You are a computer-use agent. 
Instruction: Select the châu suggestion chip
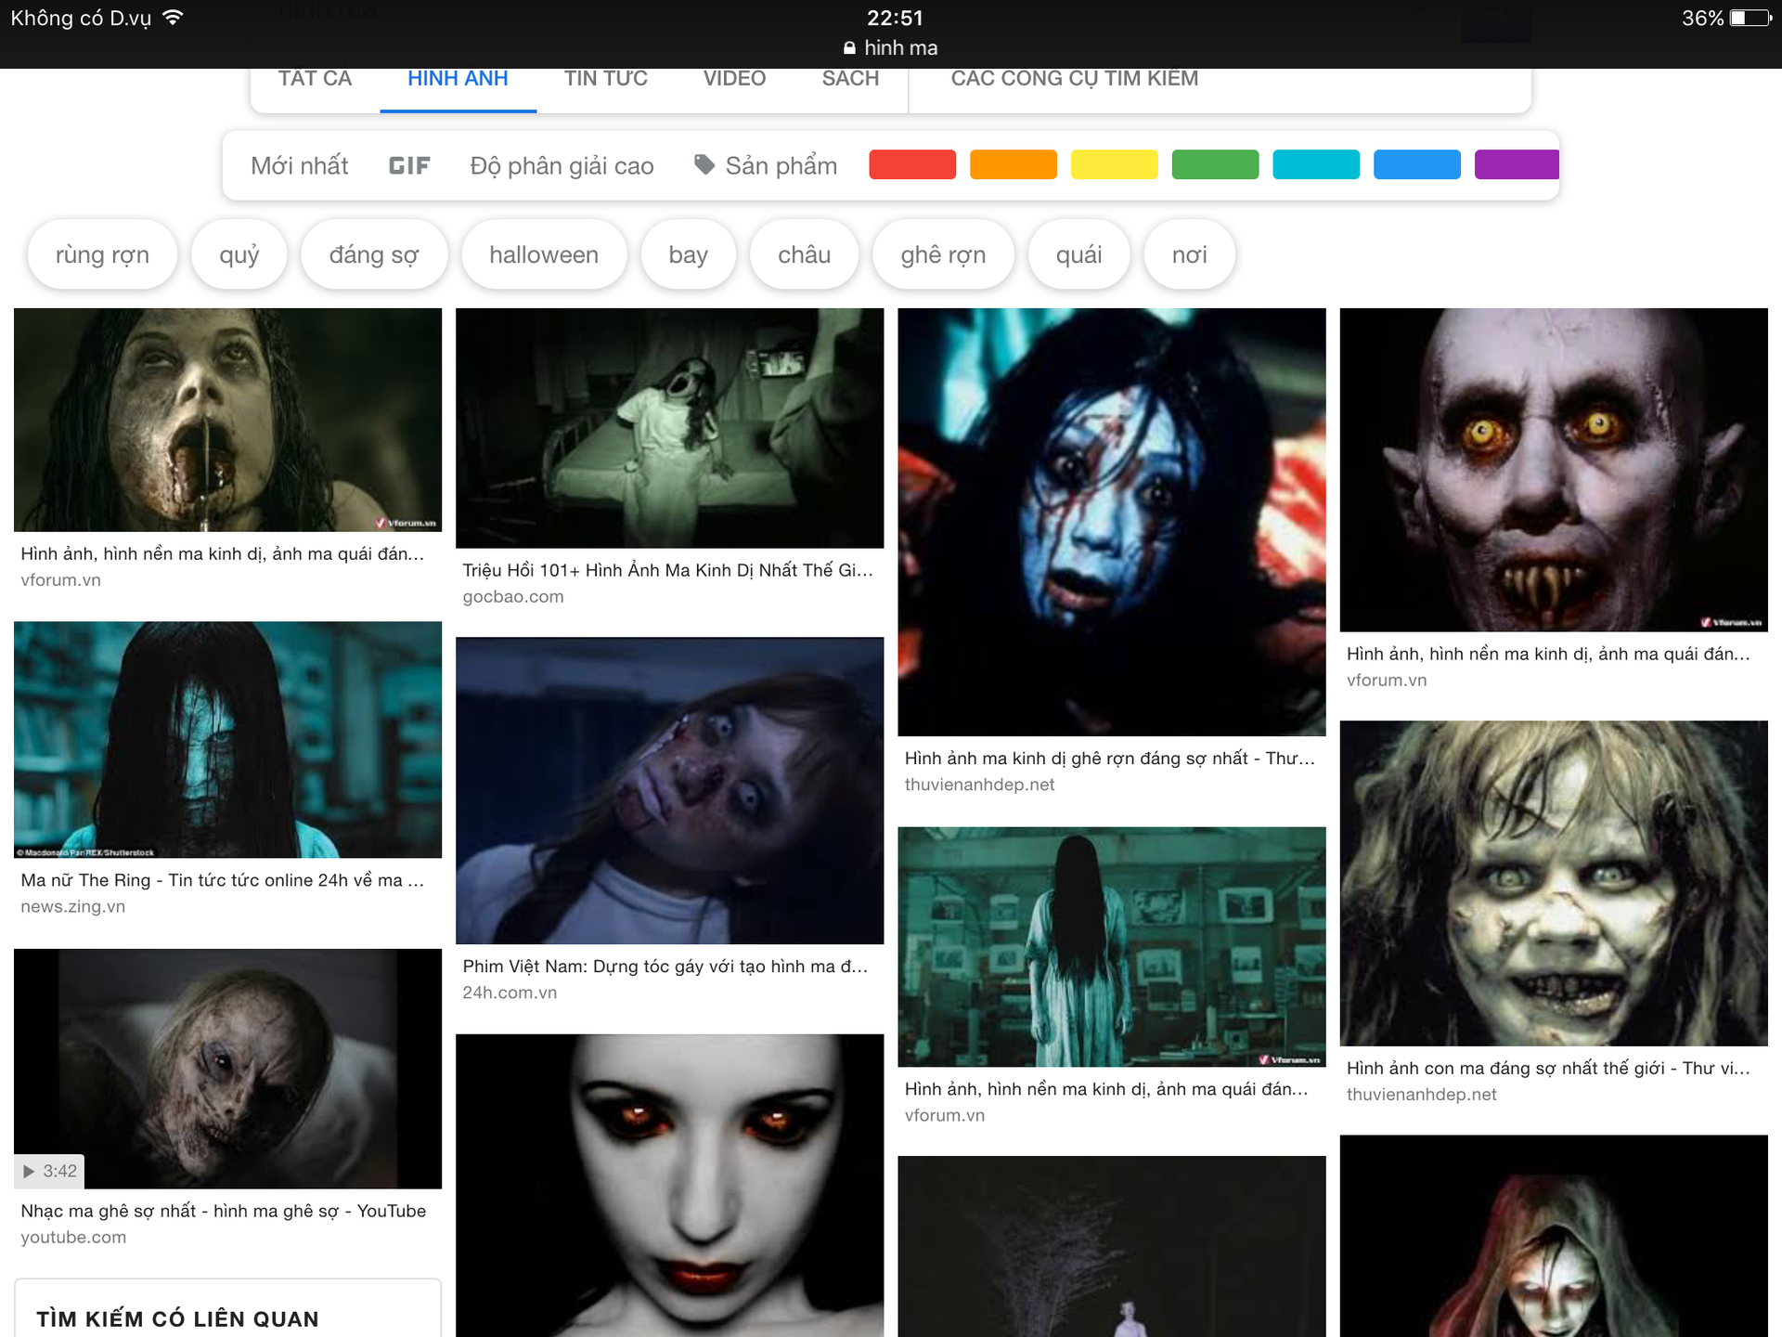coord(804,254)
